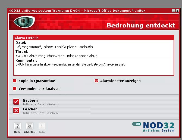Screen dimensions: 182x140
Task: Uncheck Alarmfenster anzeigen
Action: [x=96, y=81]
